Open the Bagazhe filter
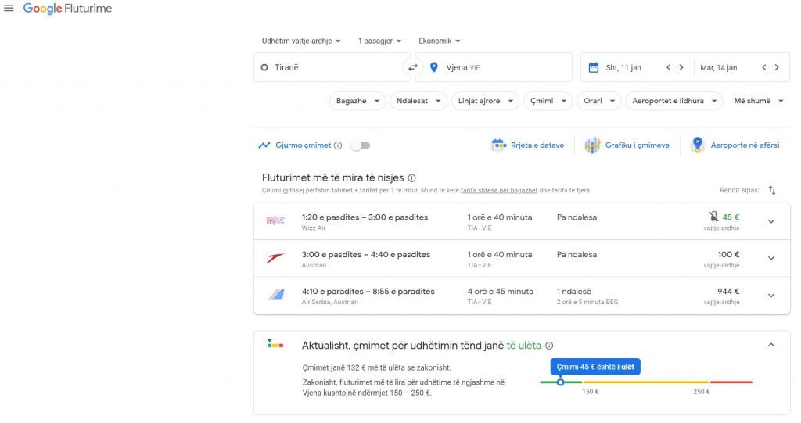The image size is (801, 423). pos(357,101)
